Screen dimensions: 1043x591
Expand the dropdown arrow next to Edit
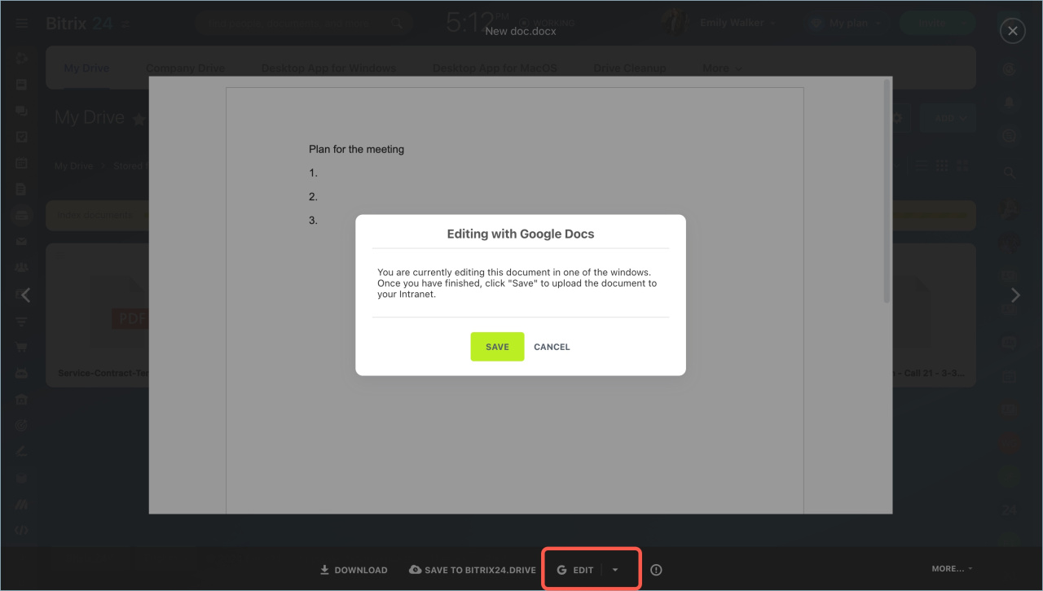(x=615, y=570)
